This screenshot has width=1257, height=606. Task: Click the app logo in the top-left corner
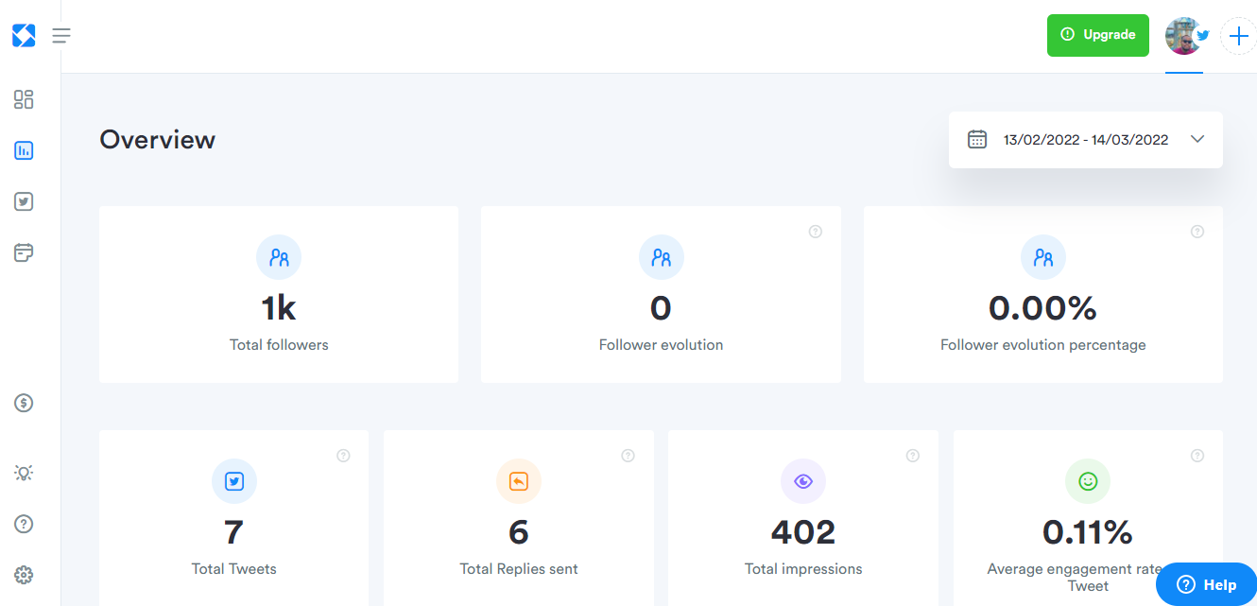[x=24, y=36]
